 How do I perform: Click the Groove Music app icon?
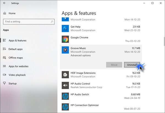point(65,50)
